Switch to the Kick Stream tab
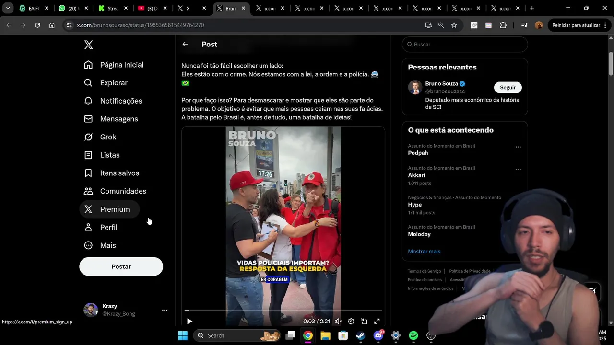Viewport: 614px width, 345px height. click(x=114, y=8)
